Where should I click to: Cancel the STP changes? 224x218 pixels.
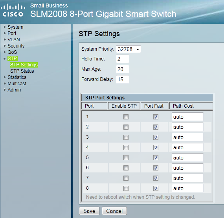(114, 211)
